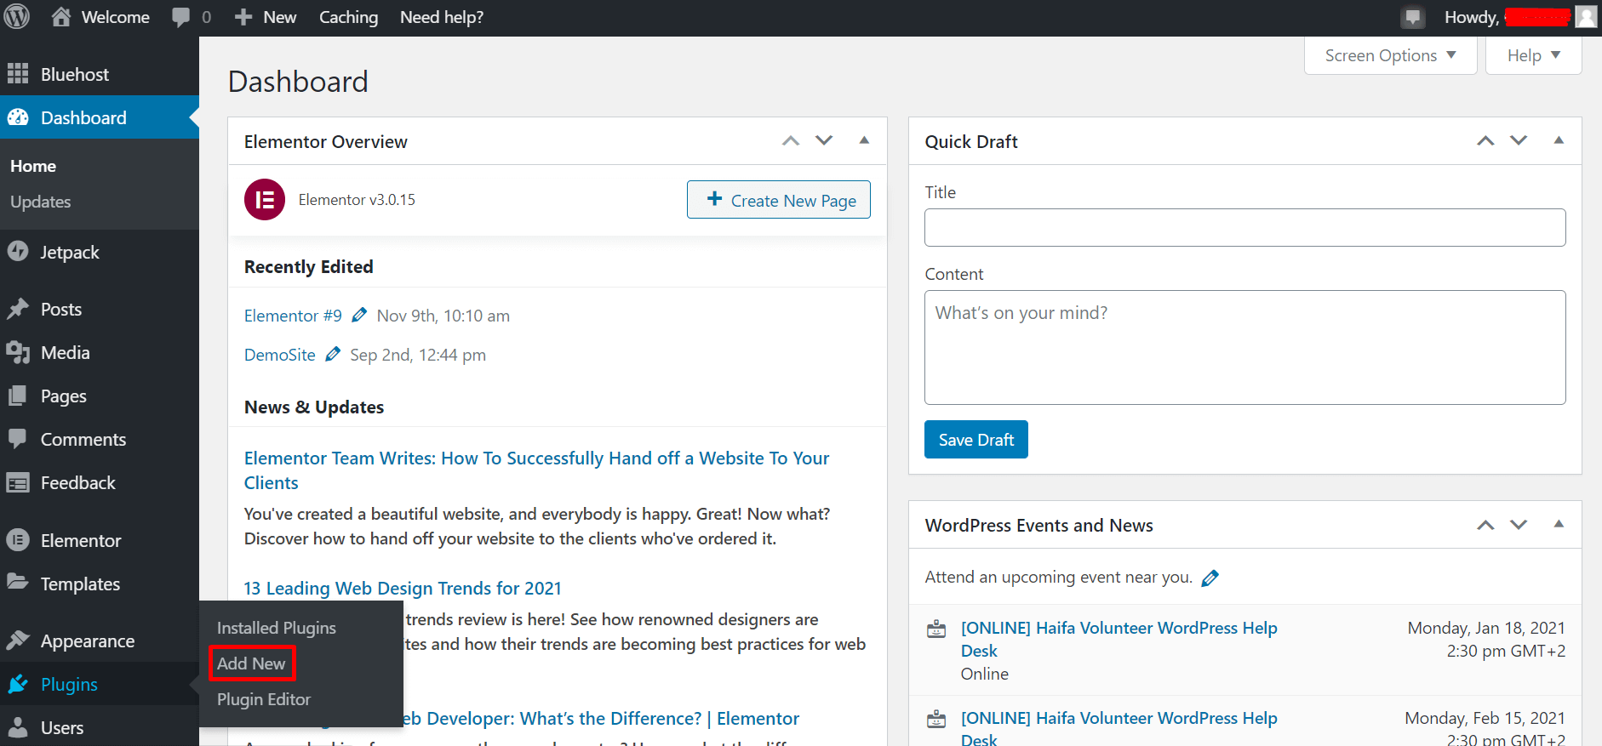Open the Elementor sidebar icon

[18, 540]
